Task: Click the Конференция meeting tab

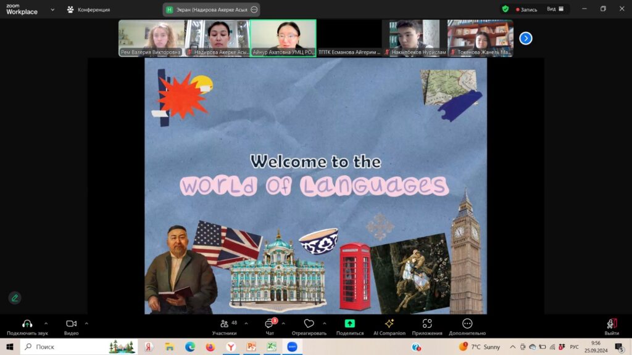Action: (89, 10)
